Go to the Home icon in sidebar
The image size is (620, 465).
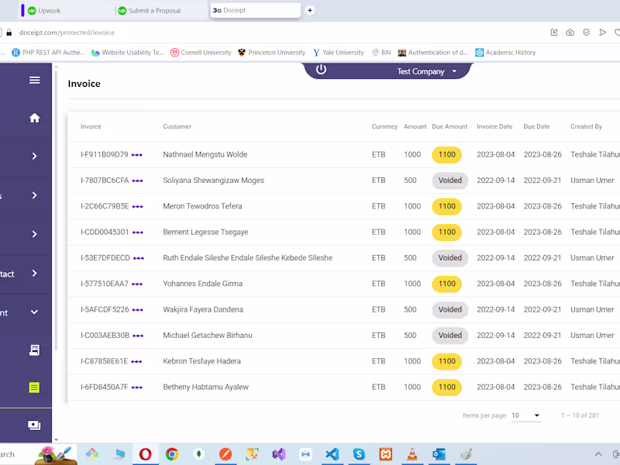click(x=34, y=118)
